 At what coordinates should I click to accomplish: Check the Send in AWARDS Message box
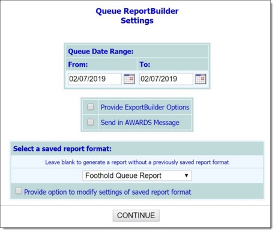90,122
